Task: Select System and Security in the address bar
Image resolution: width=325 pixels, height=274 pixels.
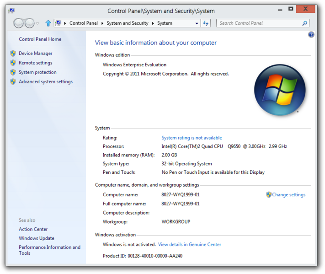Action: pyautogui.click(x=127, y=23)
